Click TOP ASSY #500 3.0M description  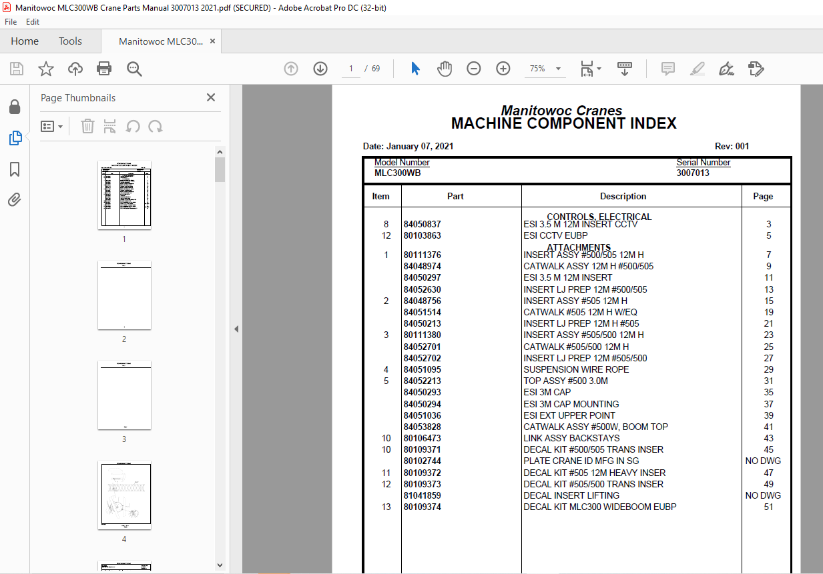tap(566, 381)
